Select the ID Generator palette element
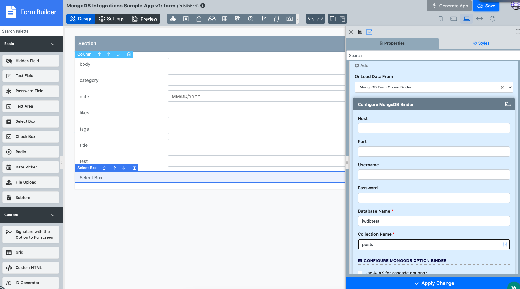520x289 pixels. [31, 283]
